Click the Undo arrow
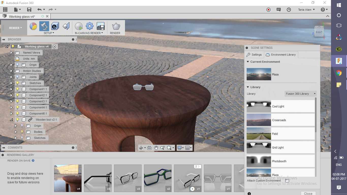The image size is (347, 195). [39, 10]
